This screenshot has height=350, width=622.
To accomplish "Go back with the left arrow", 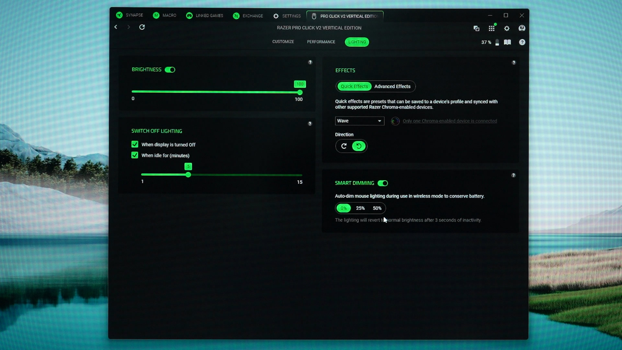I will pos(116,27).
